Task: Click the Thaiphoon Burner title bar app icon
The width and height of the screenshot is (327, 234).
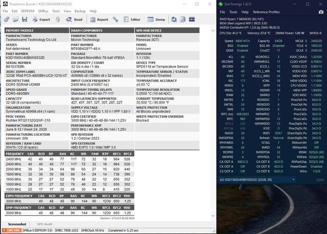Action: tap(5, 4)
